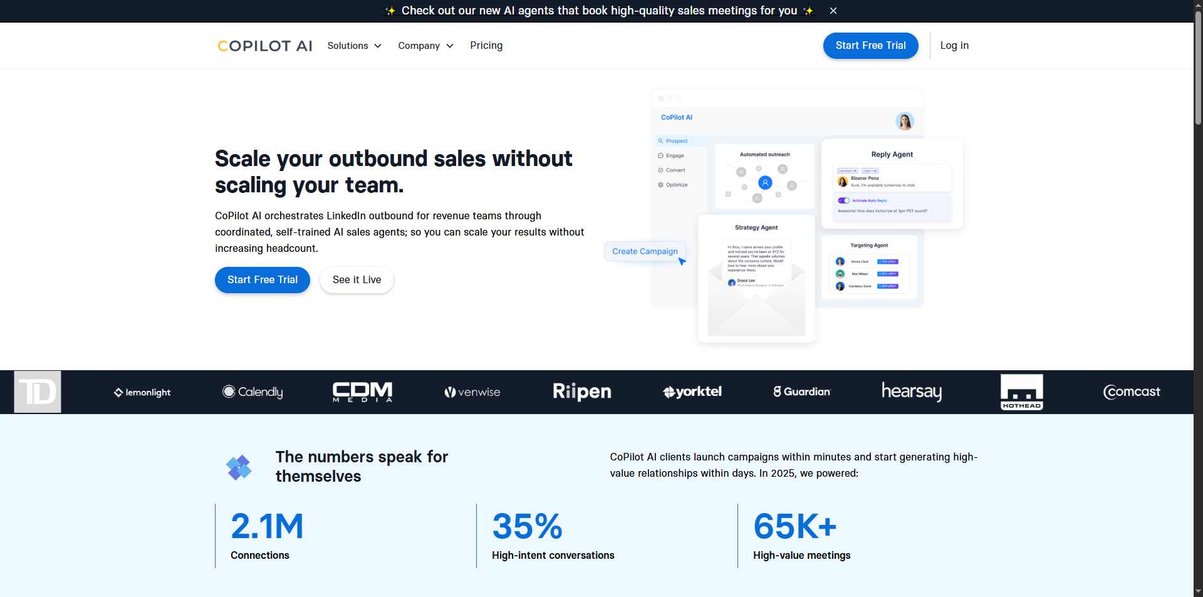
Task: Click the user avatar in the CoPilot AI mockup
Action: (x=904, y=121)
